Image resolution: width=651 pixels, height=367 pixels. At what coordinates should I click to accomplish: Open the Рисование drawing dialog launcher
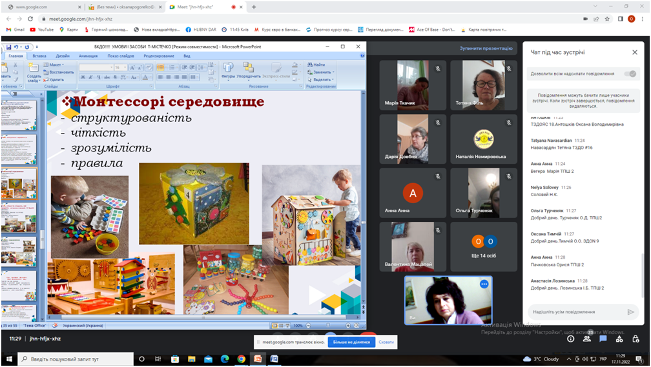[301, 86]
